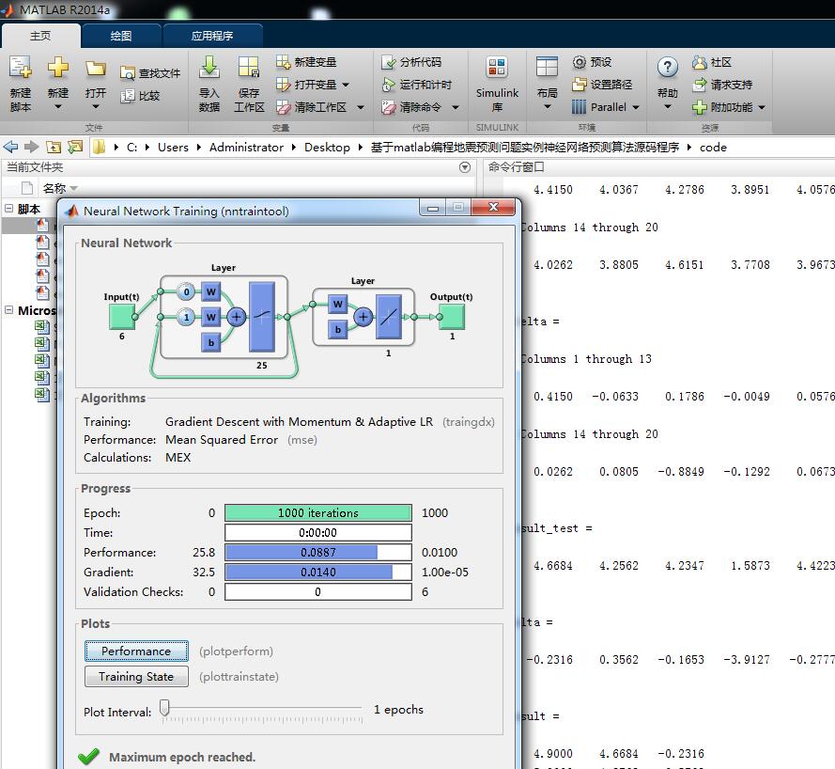Click Find Files (查找文件) icon
Viewport: 835px width, 769px height.
[128, 73]
